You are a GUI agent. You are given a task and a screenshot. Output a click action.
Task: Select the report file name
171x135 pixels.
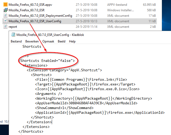(13, 27)
